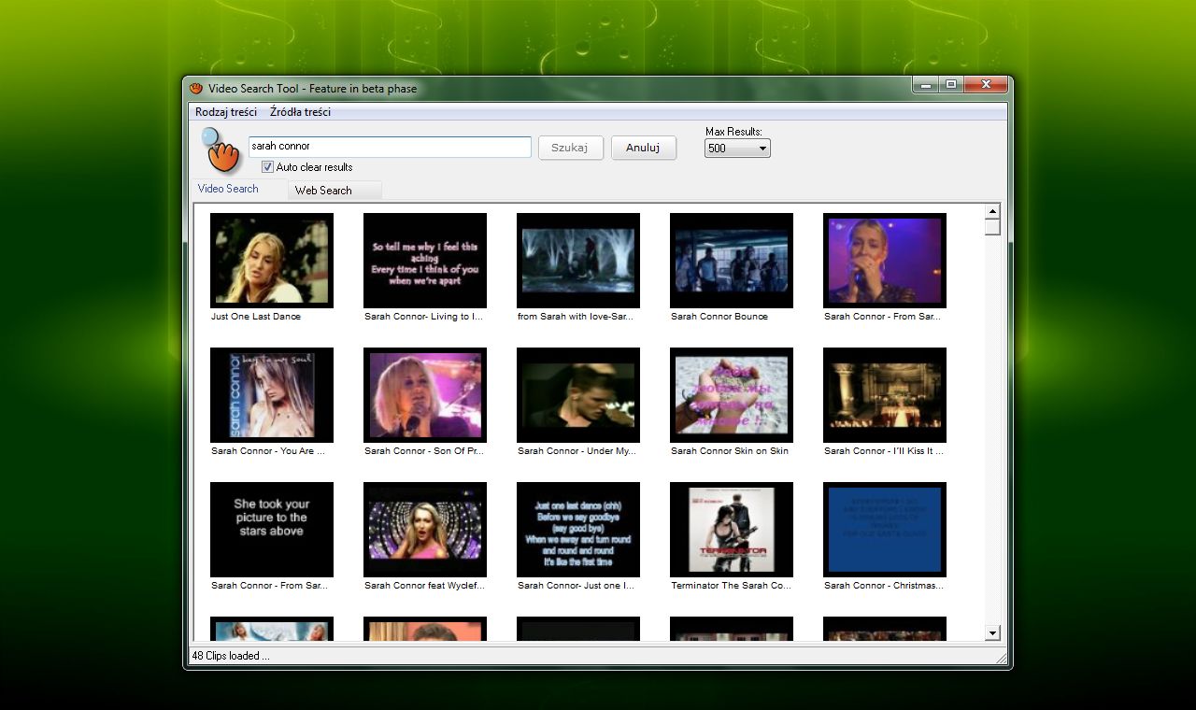Close the Video Search Tool window
The image size is (1196, 710).
point(985,85)
